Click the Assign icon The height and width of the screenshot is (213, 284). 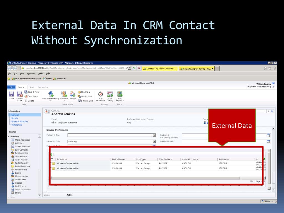tap(73, 95)
